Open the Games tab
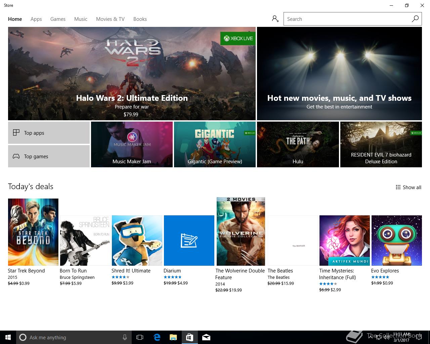 [x=58, y=19]
